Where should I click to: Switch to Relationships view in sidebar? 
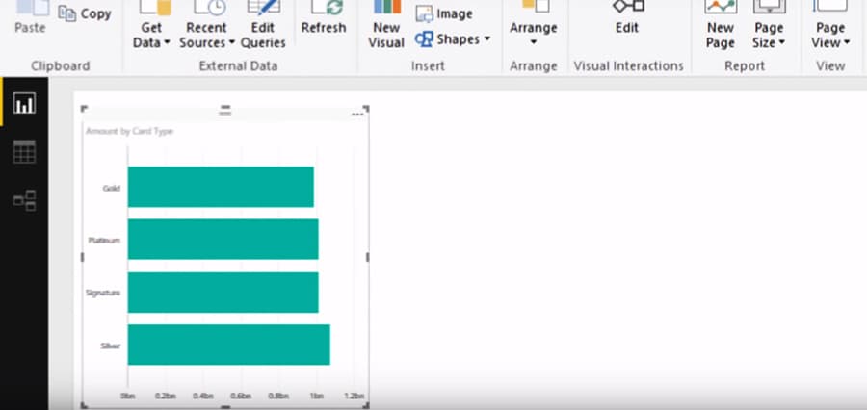pyautogui.click(x=24, y=200)
